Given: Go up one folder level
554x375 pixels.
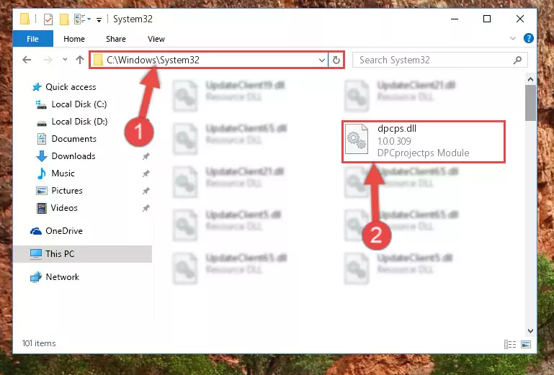Looking at the screenshot, I should click(80, 60).
